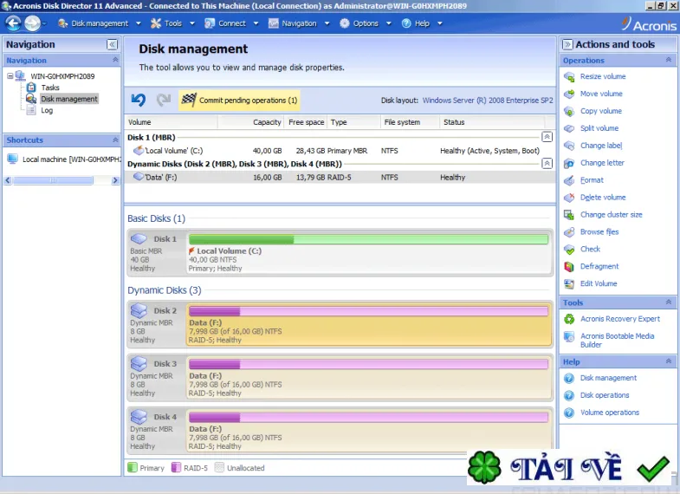This screenshot has width=680, height=494.
Task: Commit pending operations (1)
Action: pyautogui.click(x=239, y=101)
